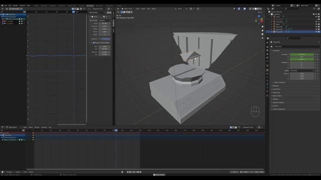
Task: Expand the Custom Properties panel
Action: click(x=278, y=109)
